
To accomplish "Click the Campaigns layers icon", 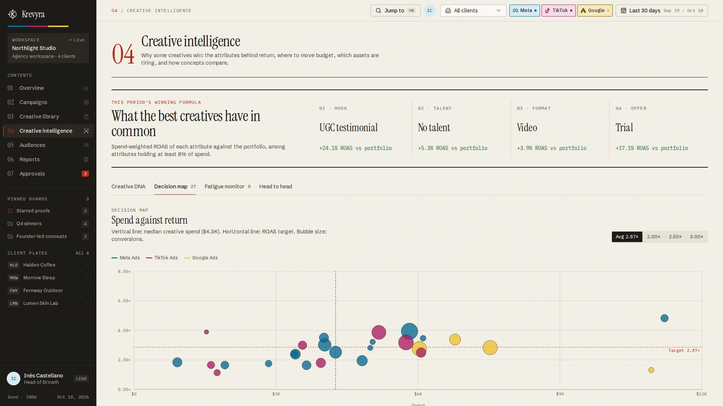I will pos(86,102).
